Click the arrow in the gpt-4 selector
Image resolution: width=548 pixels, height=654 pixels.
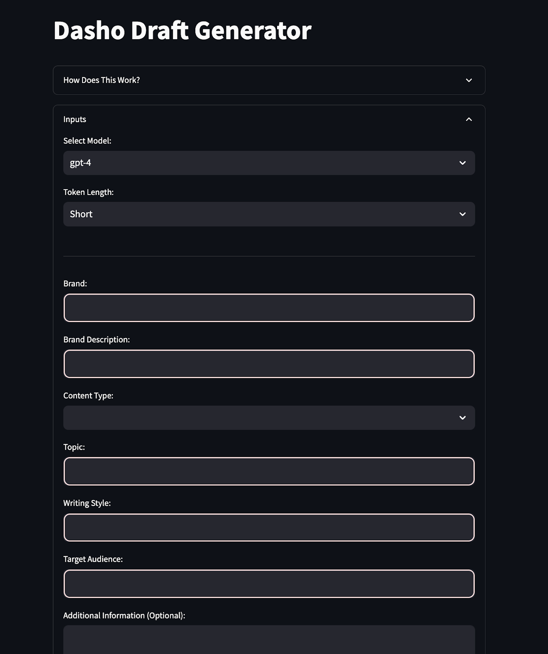462,163
